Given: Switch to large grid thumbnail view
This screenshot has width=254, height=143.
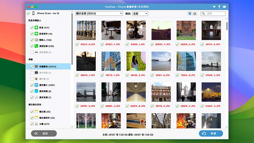Looking at the screenshot, I should coord(190,14).
